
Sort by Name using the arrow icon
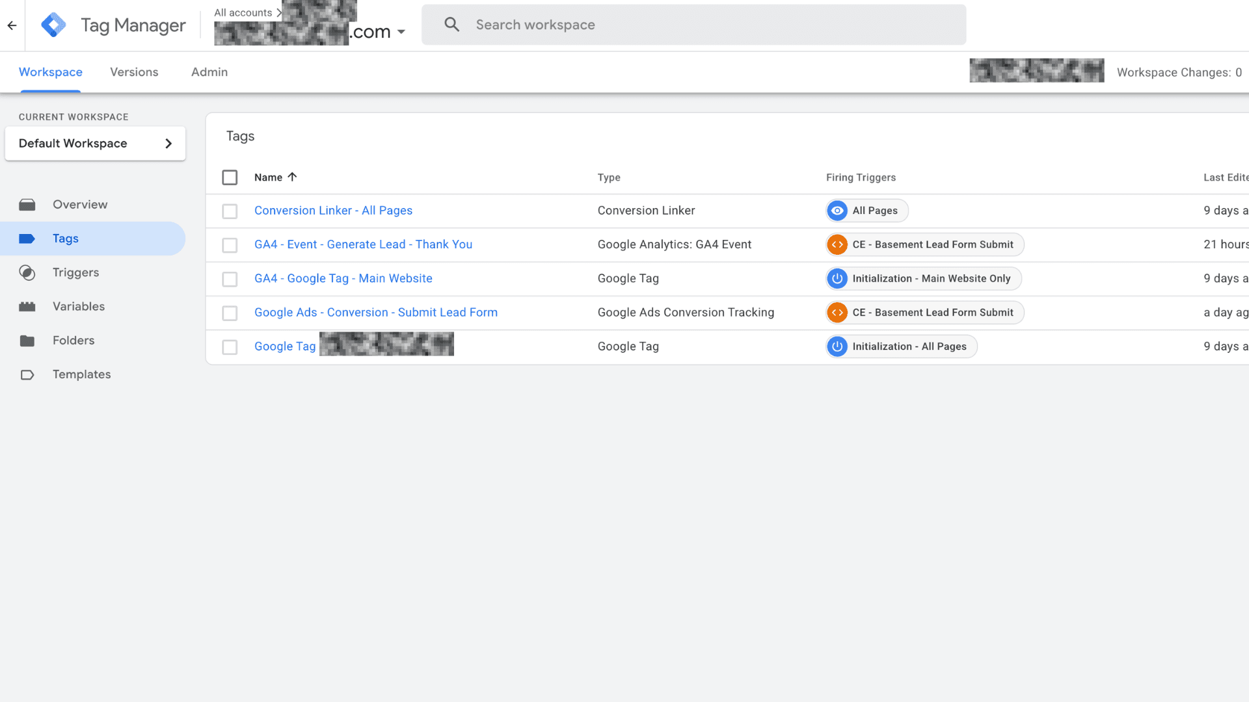[x=292, y=177]
